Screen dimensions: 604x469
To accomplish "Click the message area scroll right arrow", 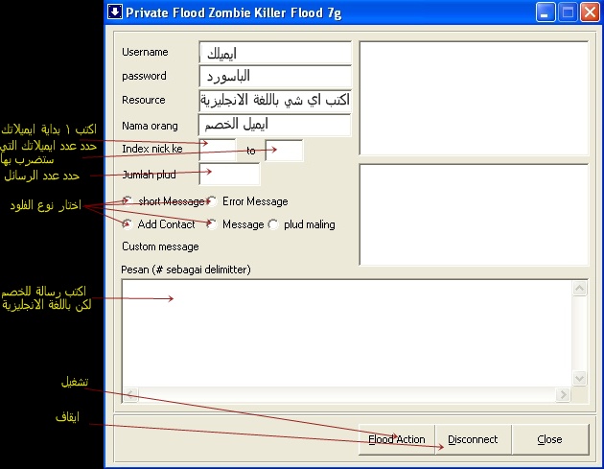I will pyautogui.click(x=563, y=394).
